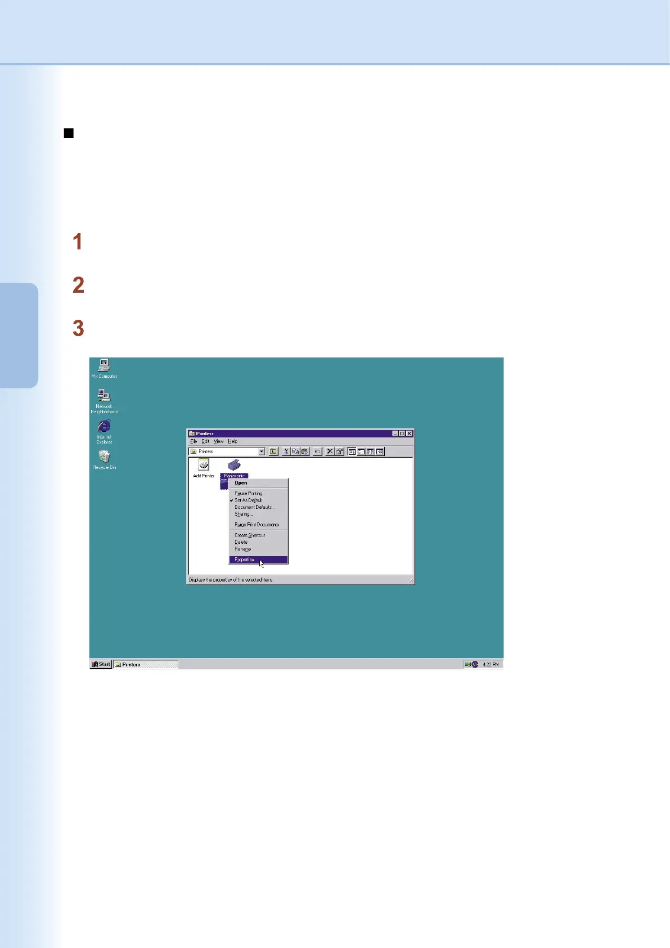Switch to Large Icons view

coord(352,451)
